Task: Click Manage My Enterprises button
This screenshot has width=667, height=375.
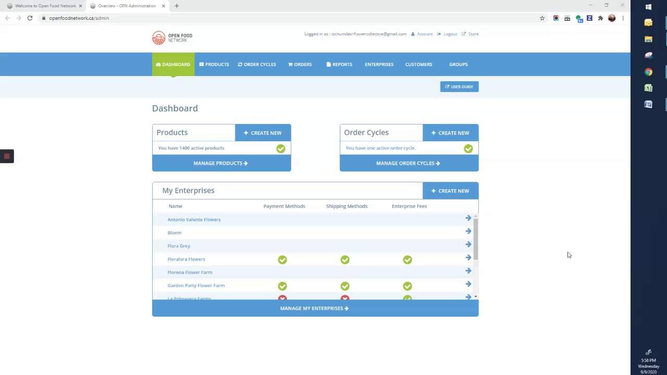Action: click(315, 308)
